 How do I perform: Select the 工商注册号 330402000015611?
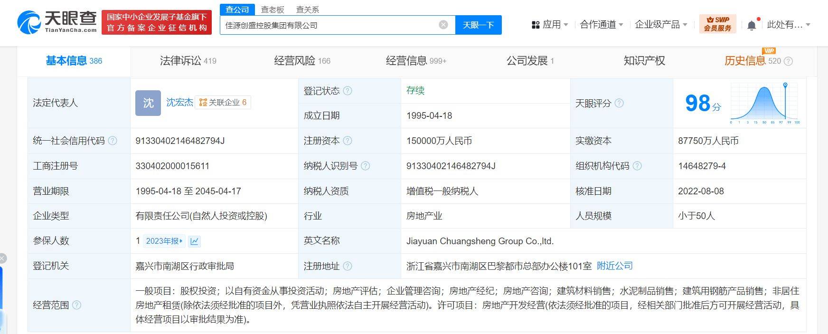click(x=172, y=166)
